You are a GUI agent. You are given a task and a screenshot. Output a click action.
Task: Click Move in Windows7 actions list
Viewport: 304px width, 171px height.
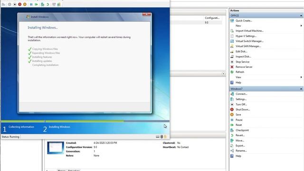coord(240,141)
